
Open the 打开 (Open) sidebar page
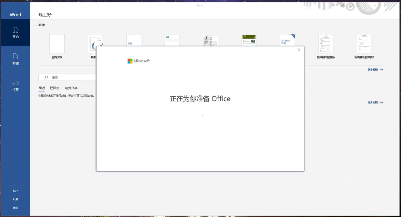pyautogui.click(x=15, y=86)
